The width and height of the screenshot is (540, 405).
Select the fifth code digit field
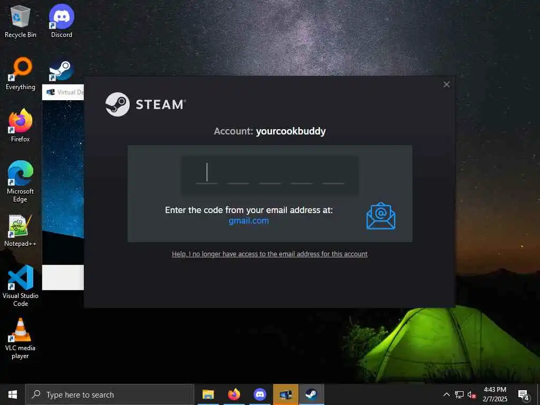(333, 173)
